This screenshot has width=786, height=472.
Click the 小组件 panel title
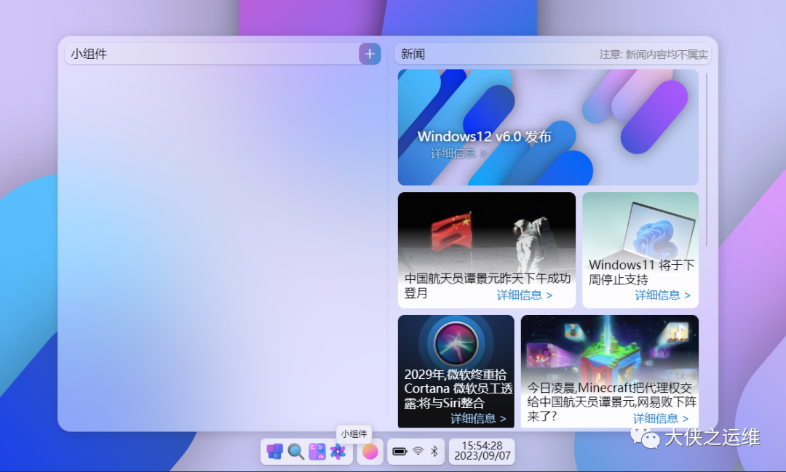[x=89, y=54]
